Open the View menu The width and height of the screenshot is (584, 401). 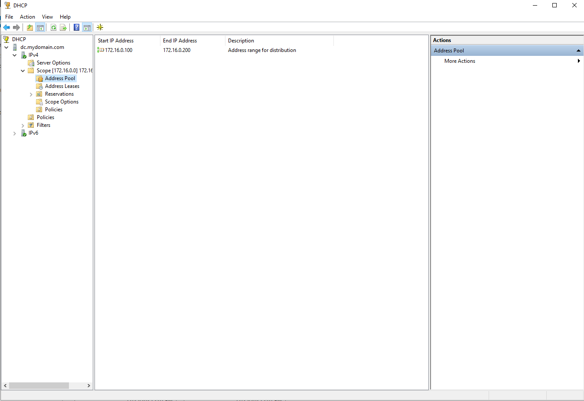(x=47, y=16)
